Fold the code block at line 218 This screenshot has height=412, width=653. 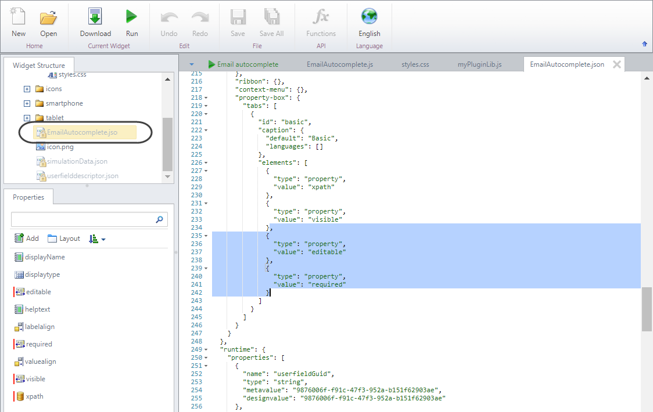[x=206, y=98]
